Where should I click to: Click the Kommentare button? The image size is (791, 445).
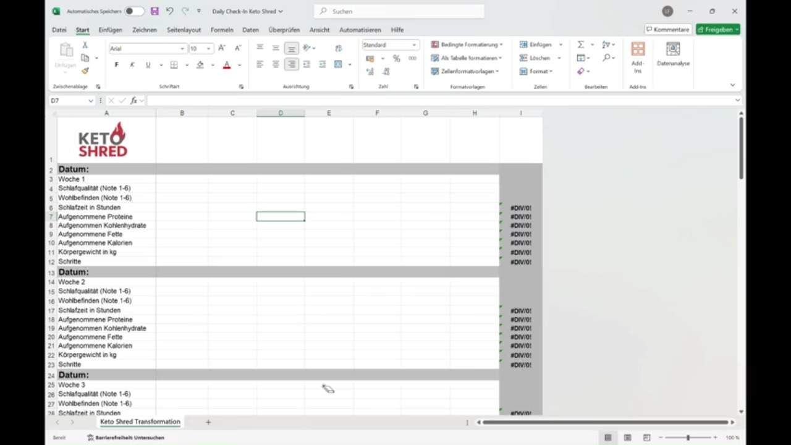point(667,30)
